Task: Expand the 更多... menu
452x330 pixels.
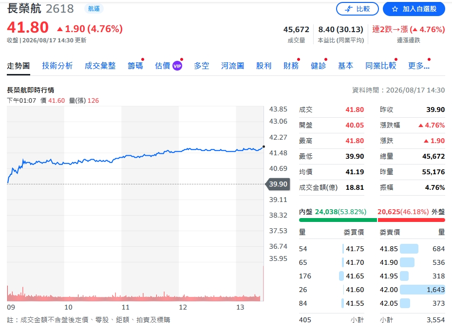Action: [x=419, y=66]
